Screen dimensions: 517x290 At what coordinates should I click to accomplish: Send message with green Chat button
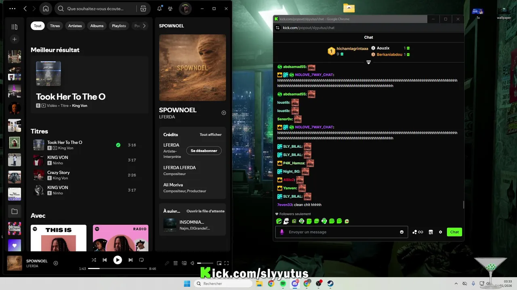pos(454,232)
